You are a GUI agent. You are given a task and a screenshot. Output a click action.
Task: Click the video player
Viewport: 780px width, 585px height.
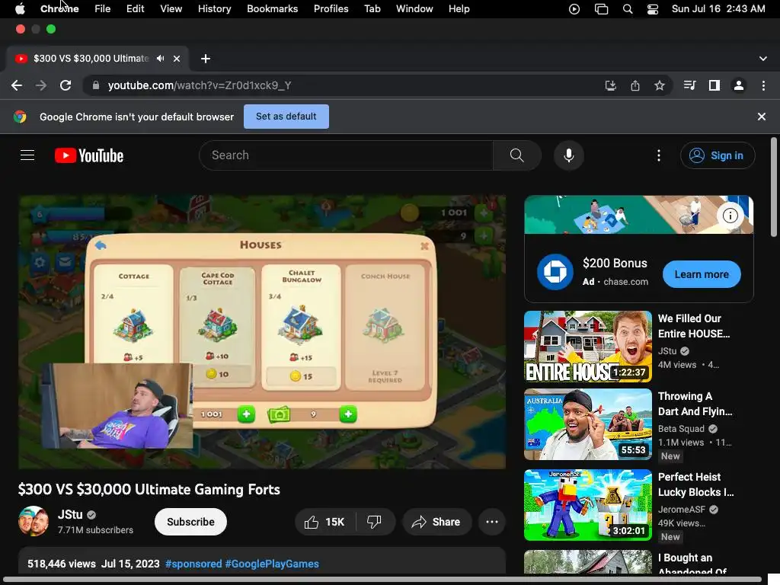tap(262, 332)
